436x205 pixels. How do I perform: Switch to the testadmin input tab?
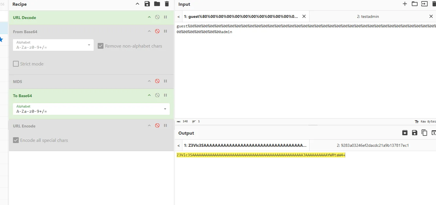[x=368, y=17]
